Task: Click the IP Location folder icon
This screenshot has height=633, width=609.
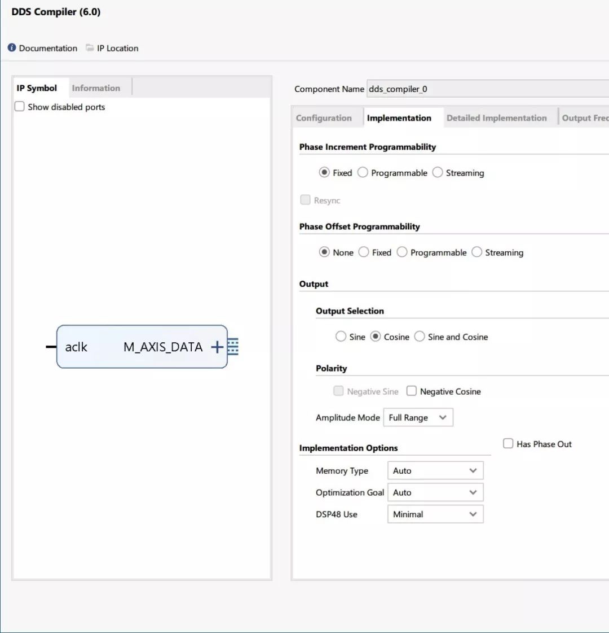Action: [90, 48]
